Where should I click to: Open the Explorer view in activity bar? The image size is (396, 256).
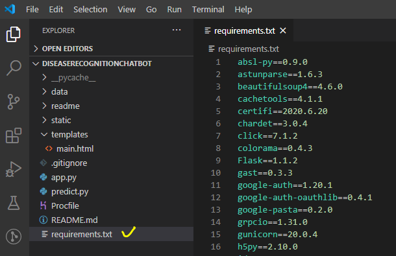click(14, 34)
